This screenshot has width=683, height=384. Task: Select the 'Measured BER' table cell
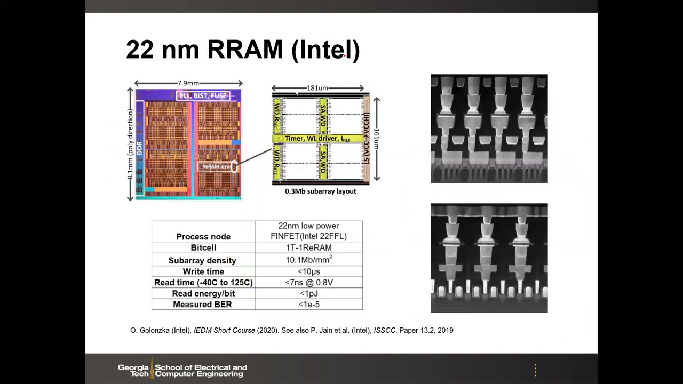click(x=203, y=305)
